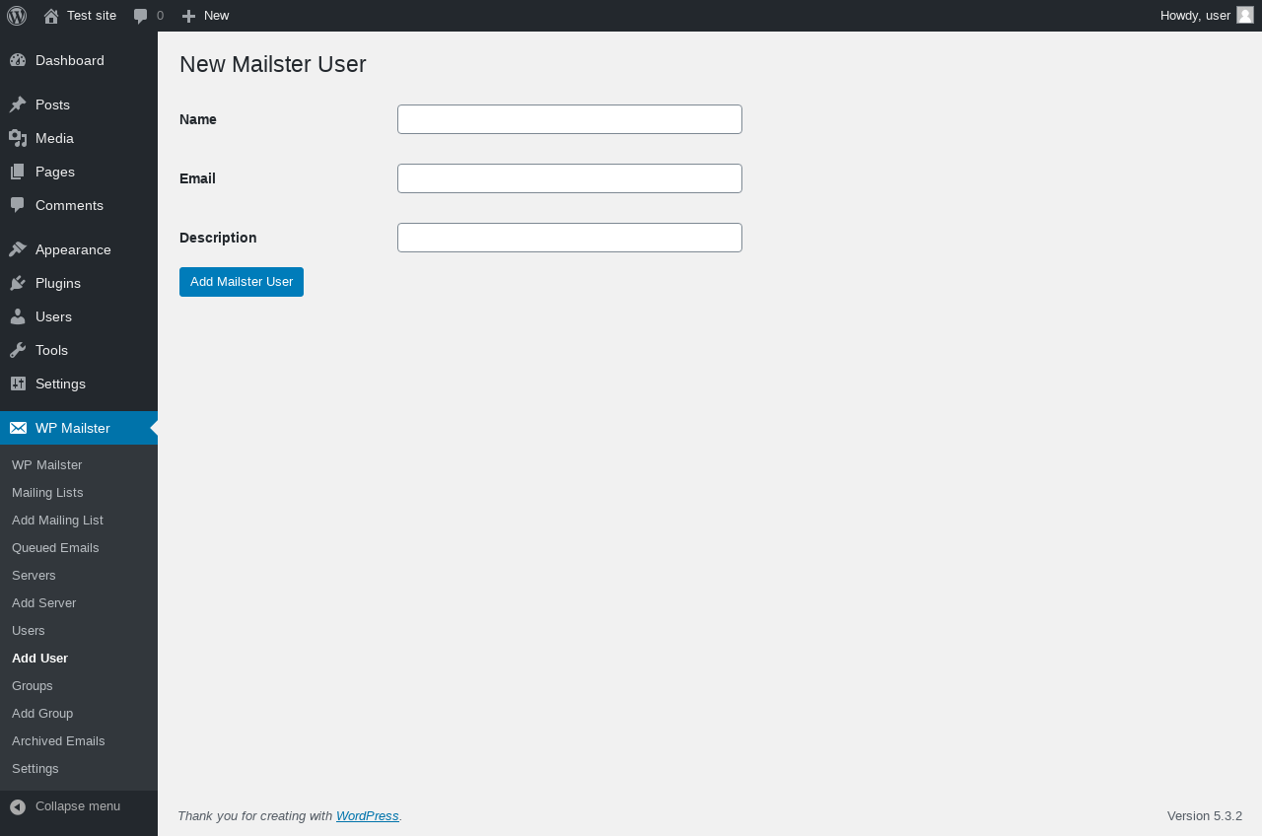The image size is (1262, 836).
Task: Click New label in admin bar
Action: coord(217,16)
